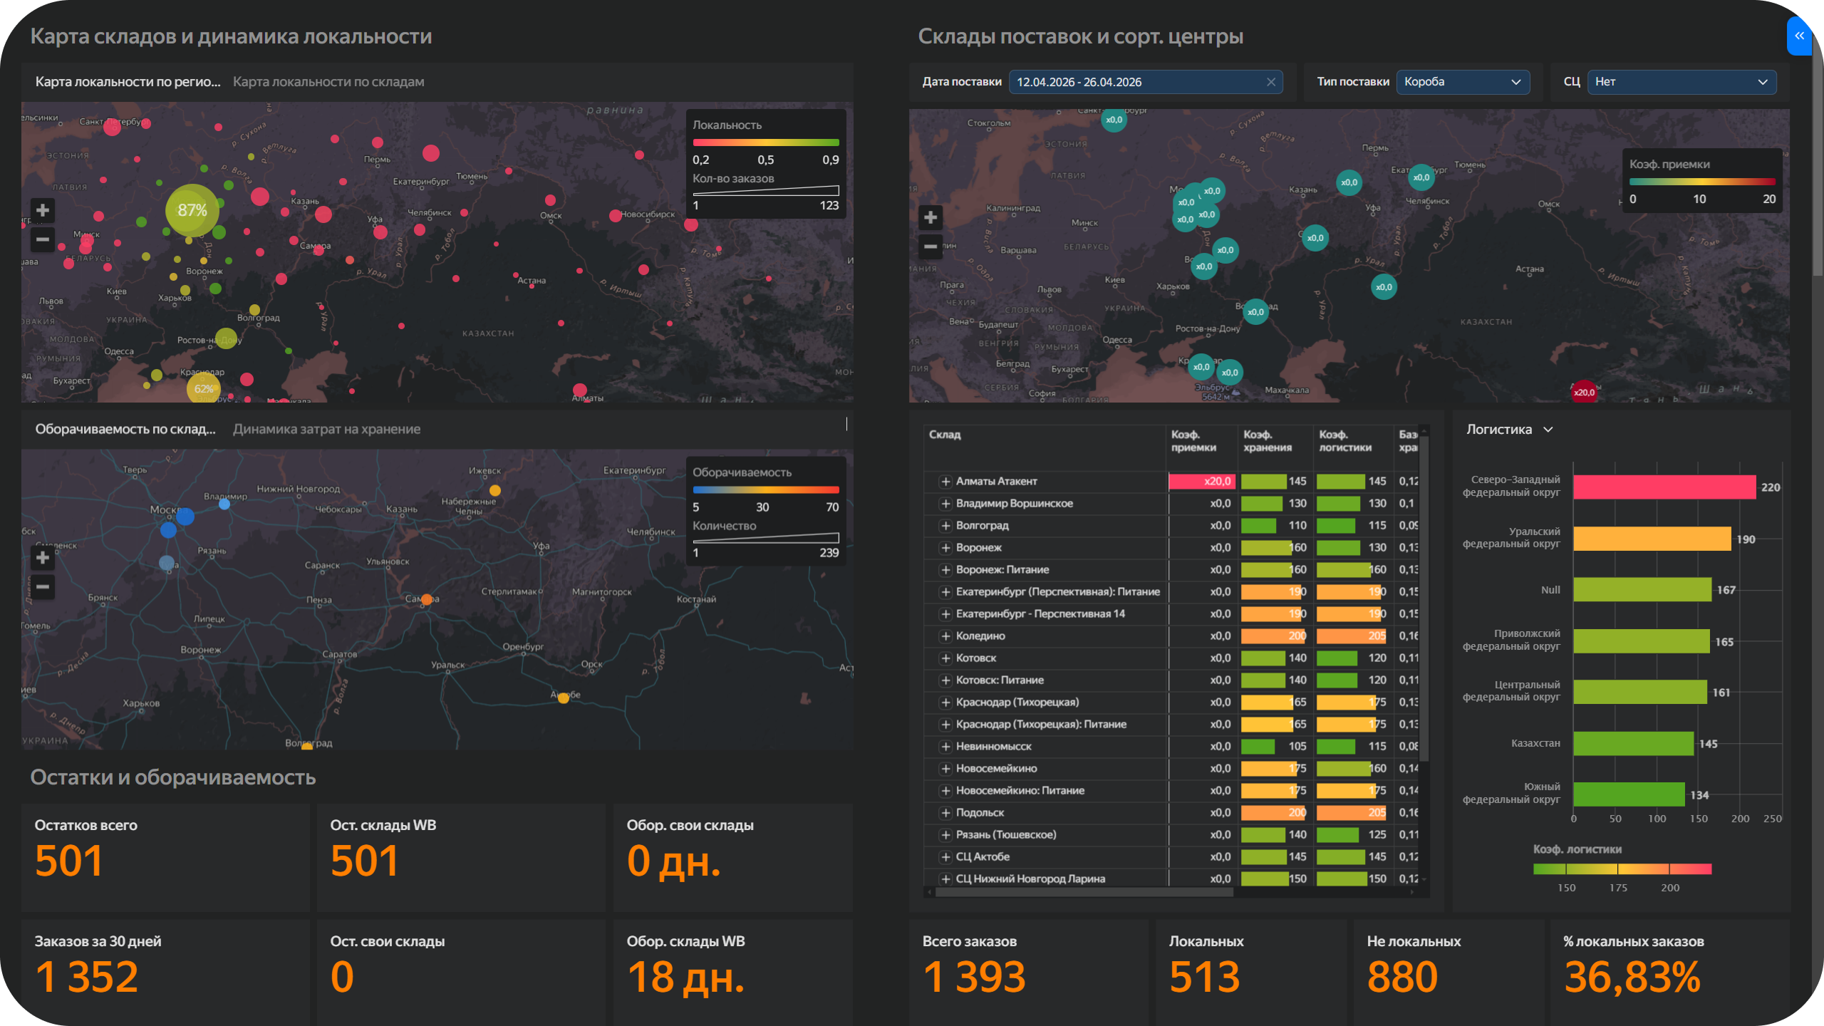Expand the Коледино warehouse row
The height and width of the screenshot is (1026, 1824).
pos(945,636)
